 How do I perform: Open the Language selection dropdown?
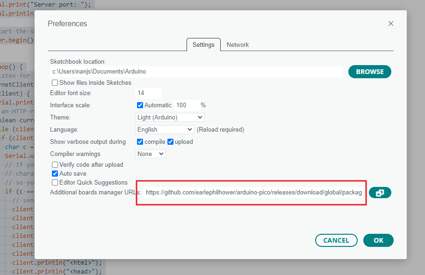(x=165, y=129)
